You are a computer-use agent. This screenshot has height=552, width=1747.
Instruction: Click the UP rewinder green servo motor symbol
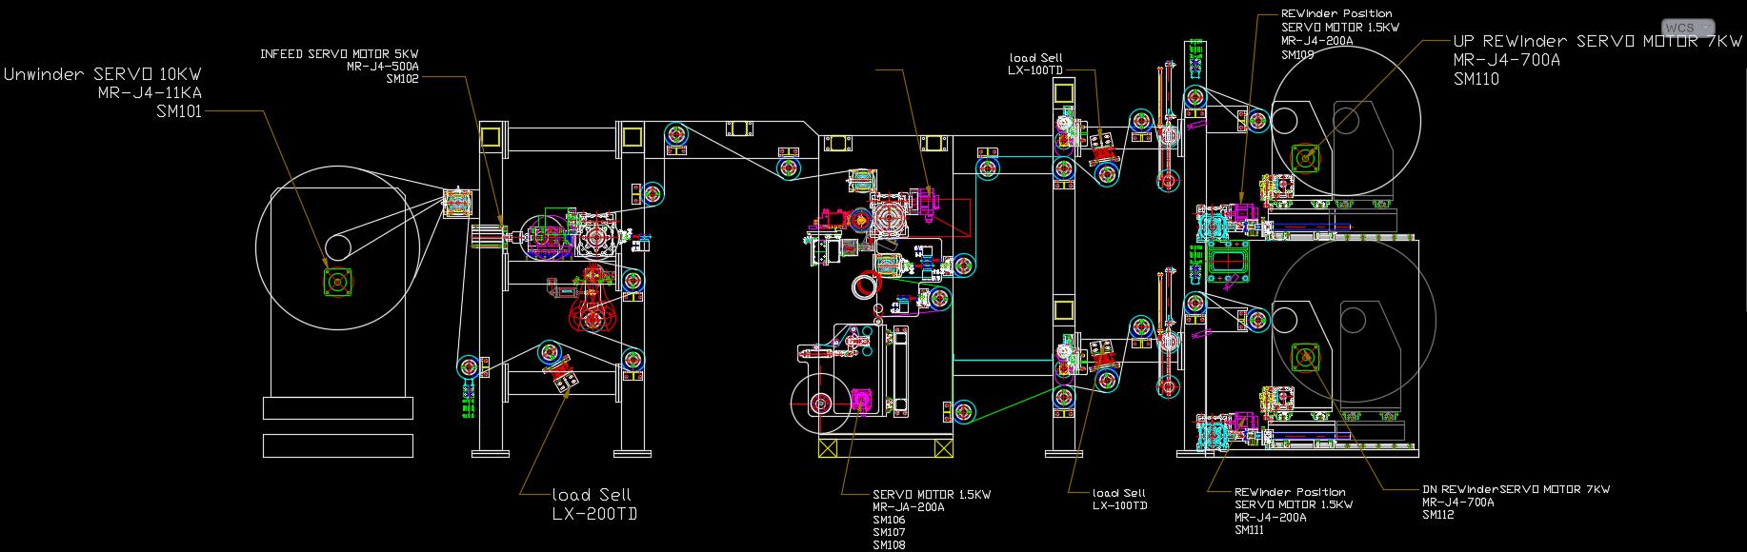(1304, 157)
